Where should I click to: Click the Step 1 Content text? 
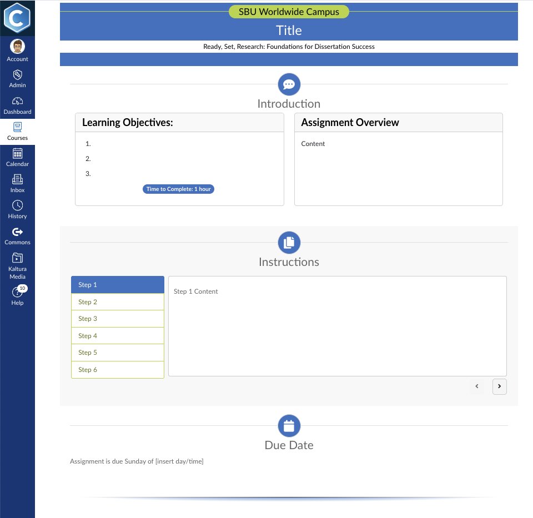click(196, 291)
